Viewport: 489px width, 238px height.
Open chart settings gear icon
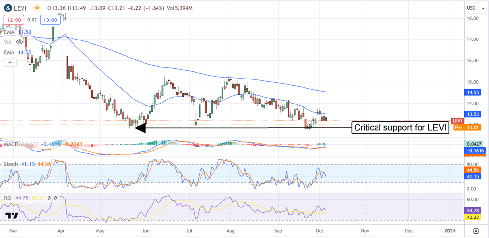476,230
